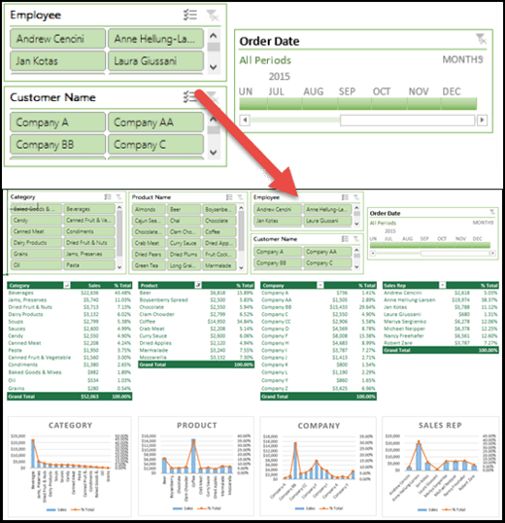Toggle Beverages in Category slicer
Image resolution: width=505 pixels, height=523 pixels.
click(89, 209)
